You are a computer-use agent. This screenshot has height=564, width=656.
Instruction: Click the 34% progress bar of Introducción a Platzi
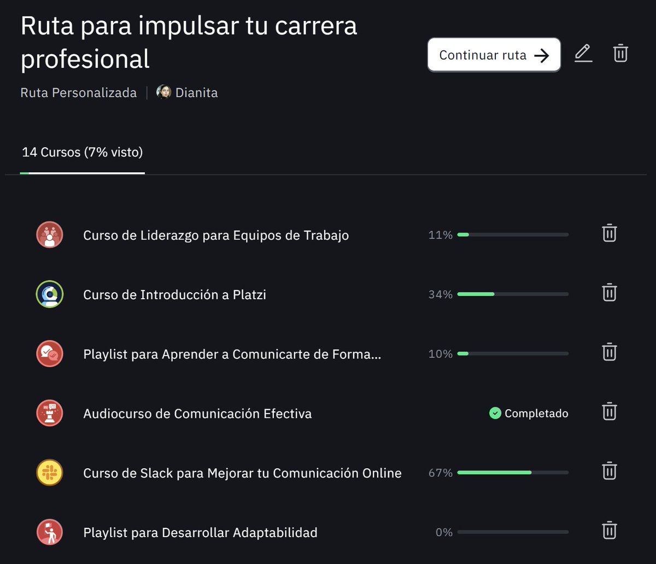512,294
